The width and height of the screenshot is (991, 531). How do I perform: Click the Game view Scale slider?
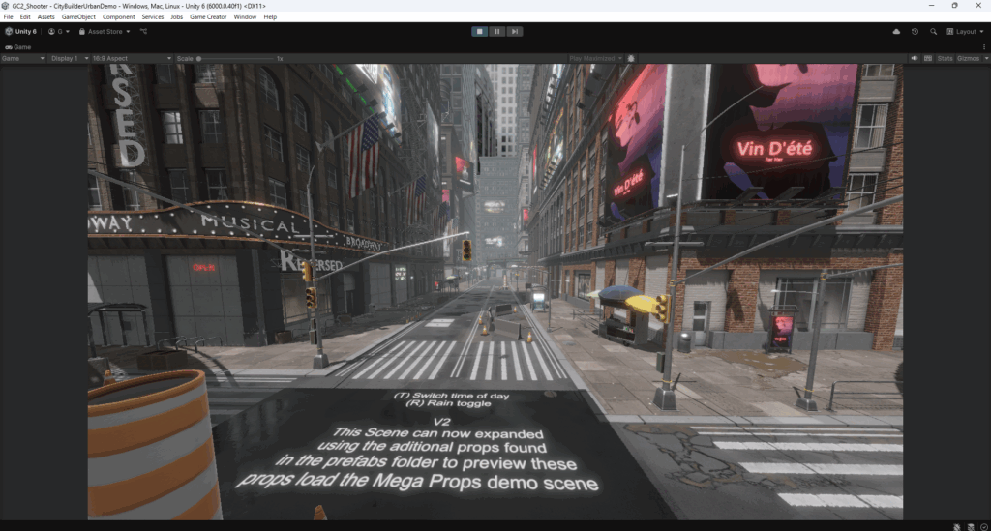click(x=237, y=58)
